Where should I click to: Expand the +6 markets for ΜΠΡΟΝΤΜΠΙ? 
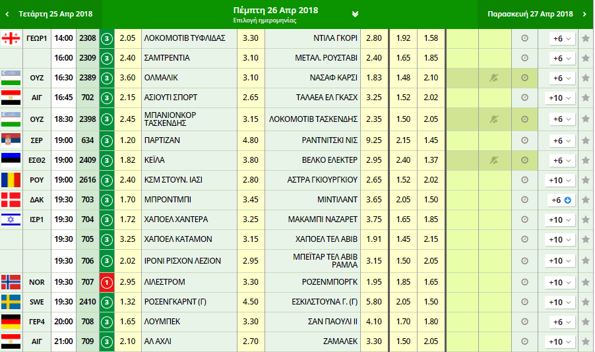560,200
